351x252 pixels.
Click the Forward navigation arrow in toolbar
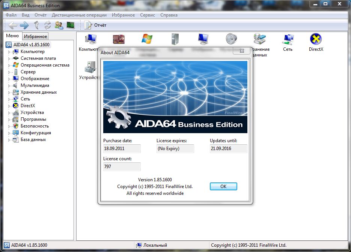pyautogui.click(x=24, y=25)
